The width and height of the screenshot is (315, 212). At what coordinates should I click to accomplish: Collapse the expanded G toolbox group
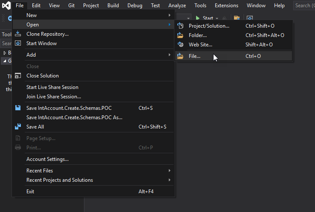point(5,61)
